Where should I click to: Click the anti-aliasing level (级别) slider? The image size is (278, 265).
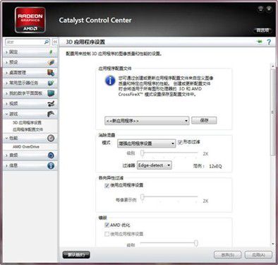coord(169,153)
